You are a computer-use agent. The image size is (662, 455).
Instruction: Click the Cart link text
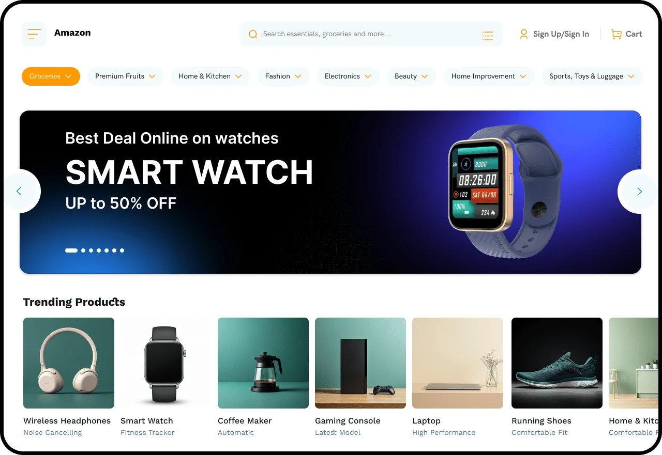tap(634, 34)
